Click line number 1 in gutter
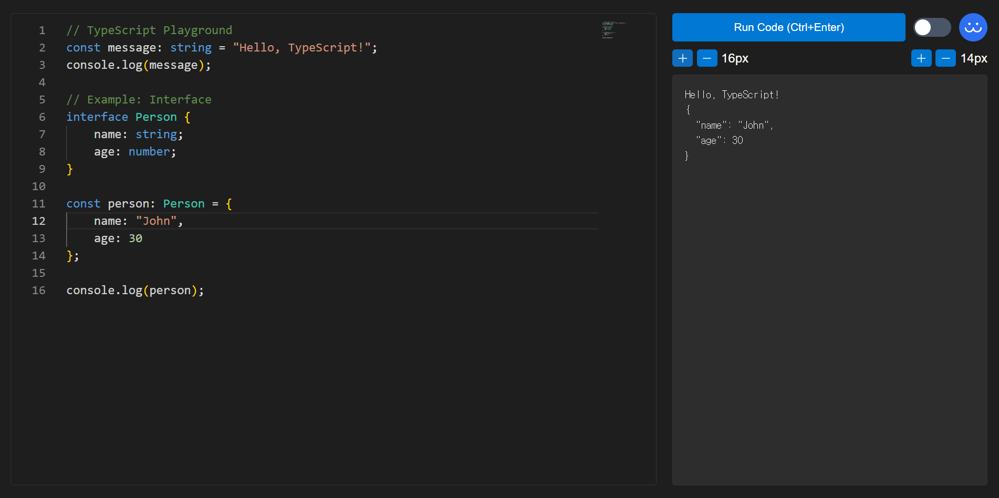 tap(42, 30)
